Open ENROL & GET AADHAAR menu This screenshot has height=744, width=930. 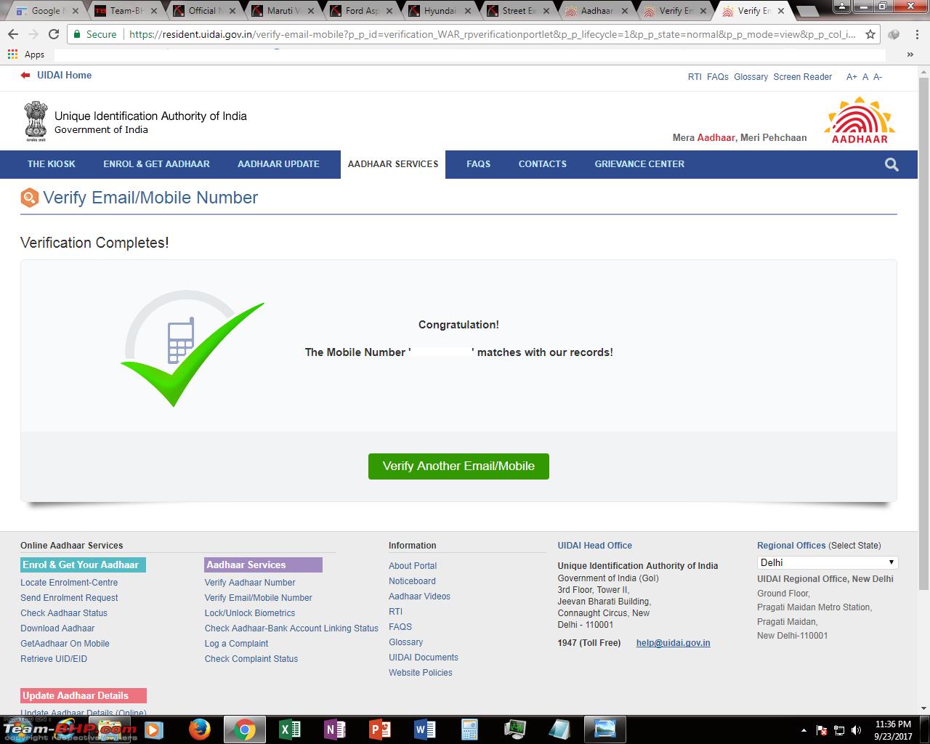tap(156, 164)
